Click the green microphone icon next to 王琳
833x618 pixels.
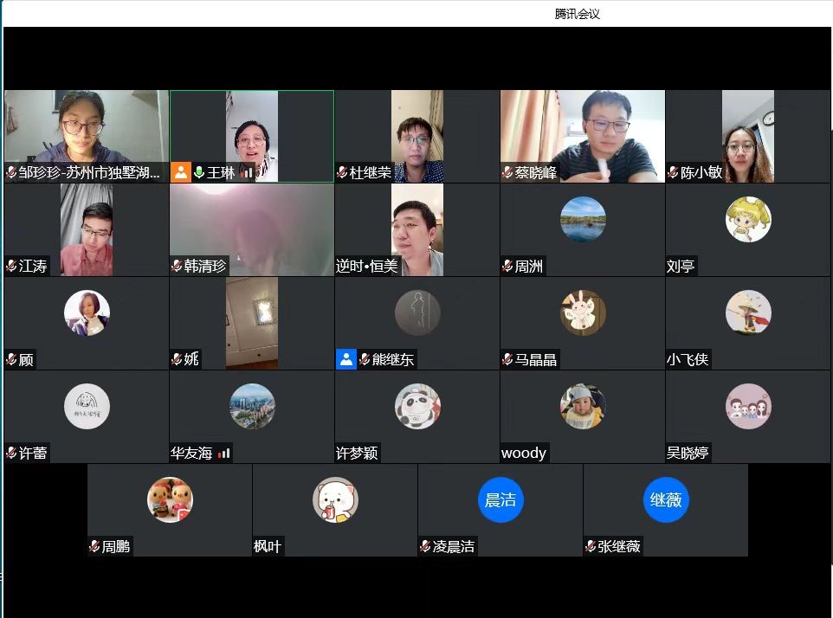[x=199, y=172]
